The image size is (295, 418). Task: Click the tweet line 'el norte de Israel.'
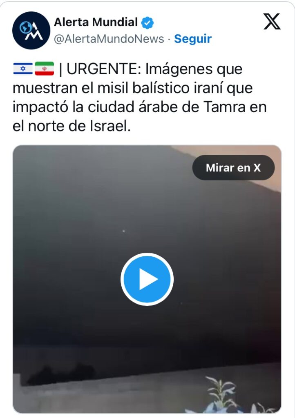coord(72,126)
